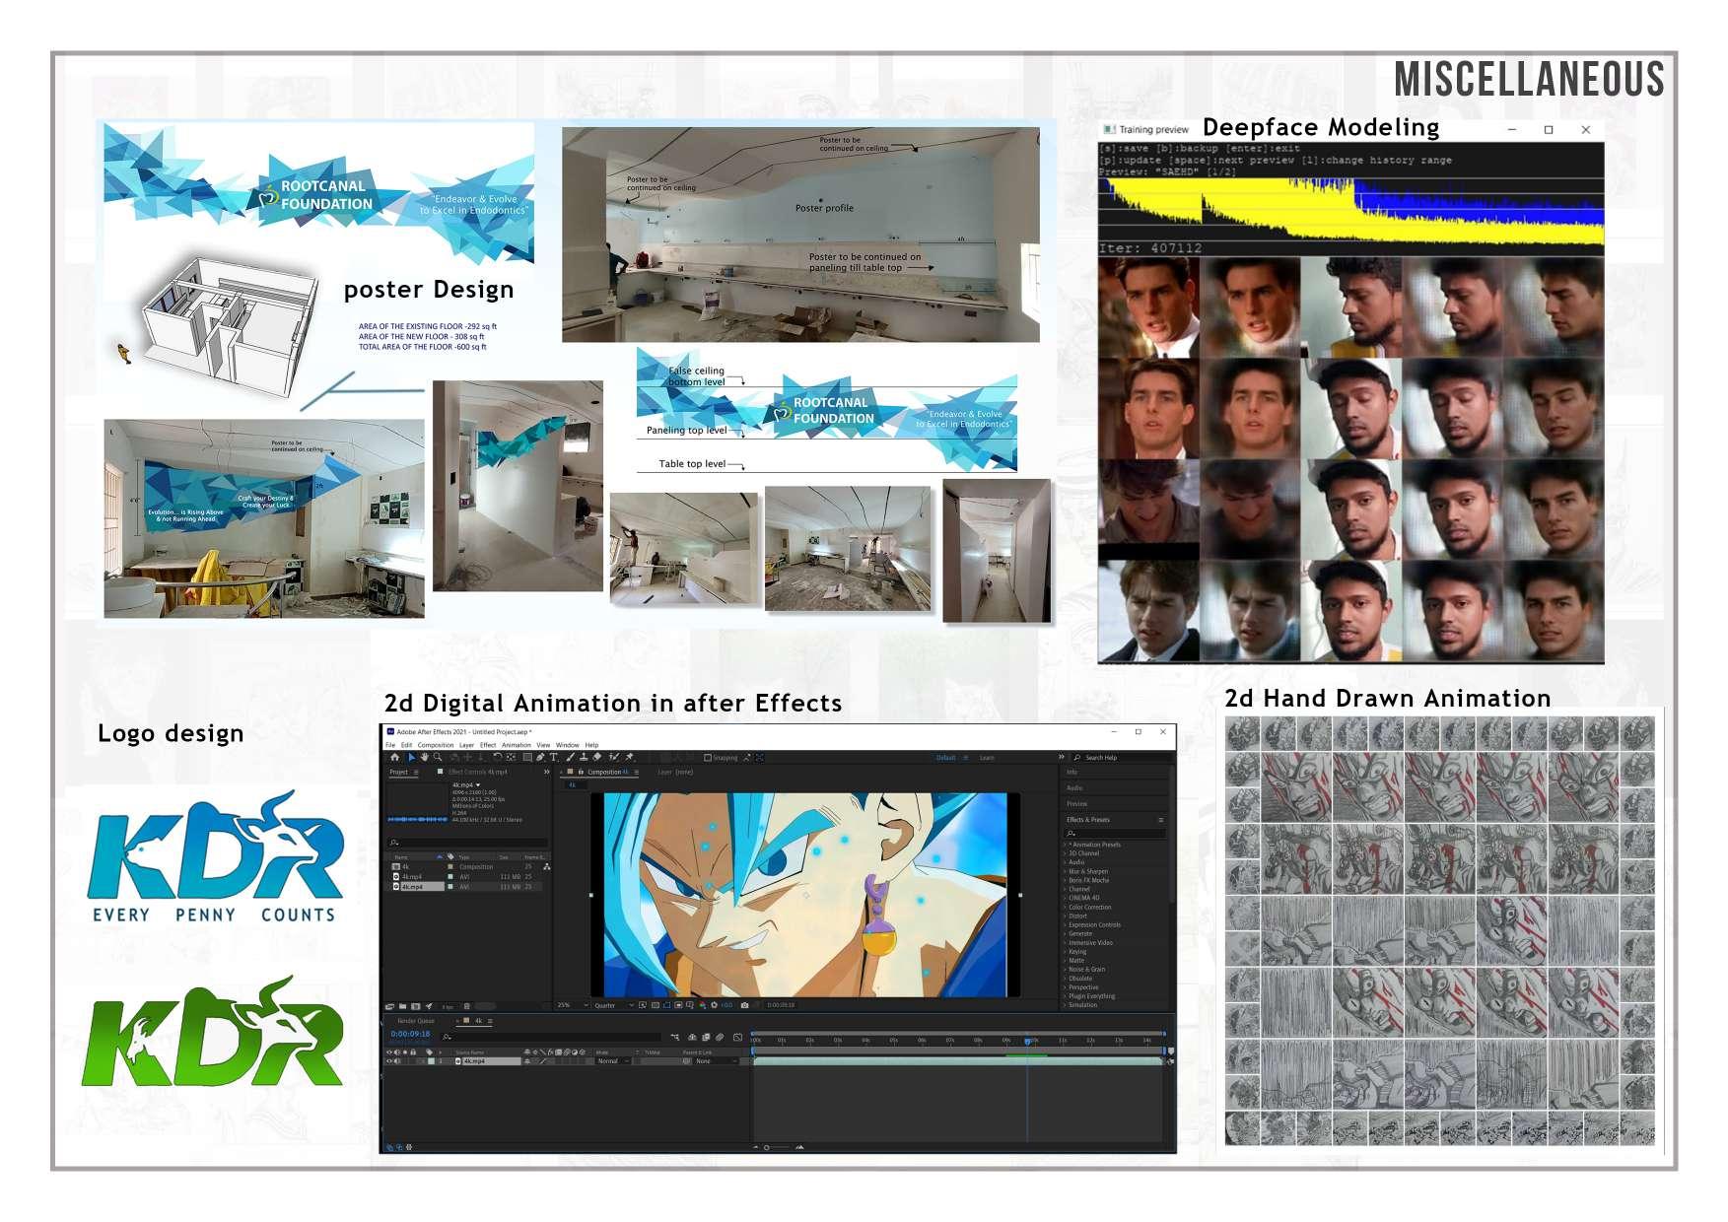Image resolution: width=1728 pixels, height=1222 pixels.
Task: Click the snapshot camera icon below viewer
Action: [x=744, y=1005]
